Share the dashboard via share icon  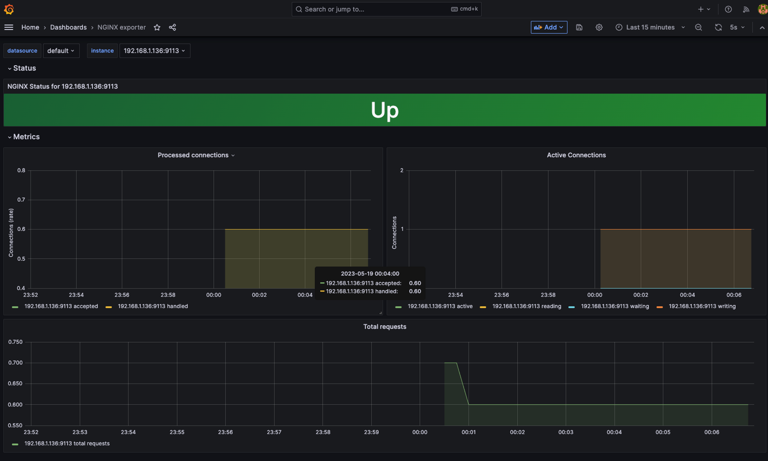172,27
